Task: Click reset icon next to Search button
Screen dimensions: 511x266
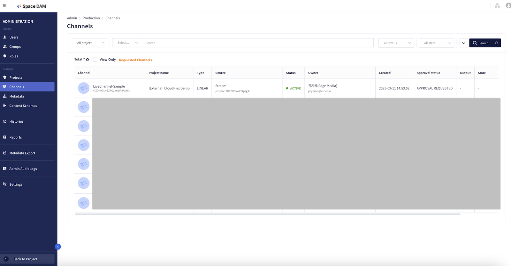Action: tap(496, 43)
